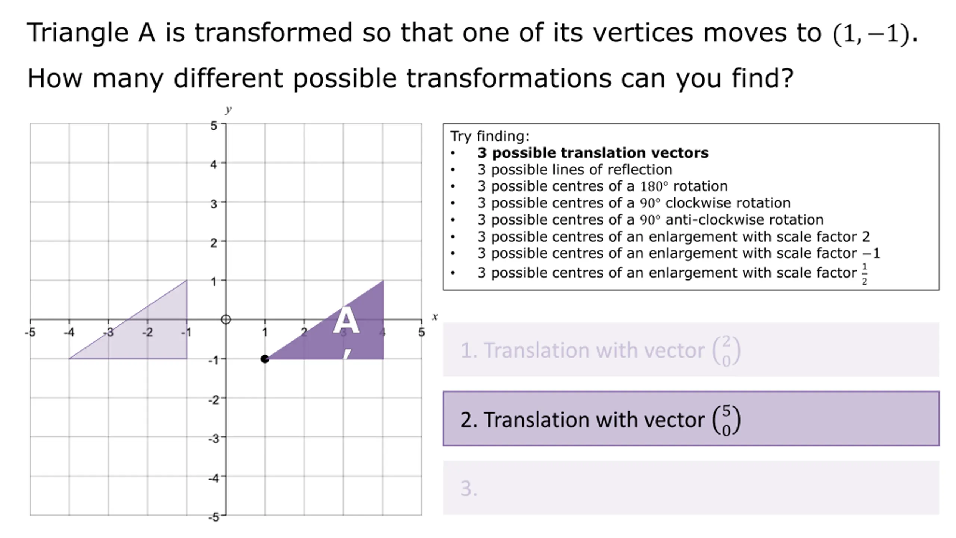Image resolution: width=956 pixels, height=538 pixels.
Task: Click the origin circle marker
Action: pos(226,319)
